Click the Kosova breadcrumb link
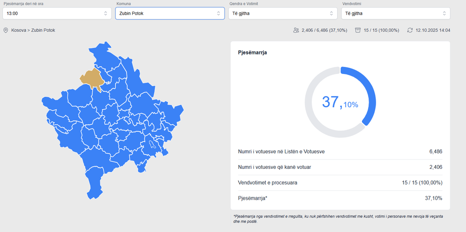The width and height of the screenshot is (466, 232). 19,30
